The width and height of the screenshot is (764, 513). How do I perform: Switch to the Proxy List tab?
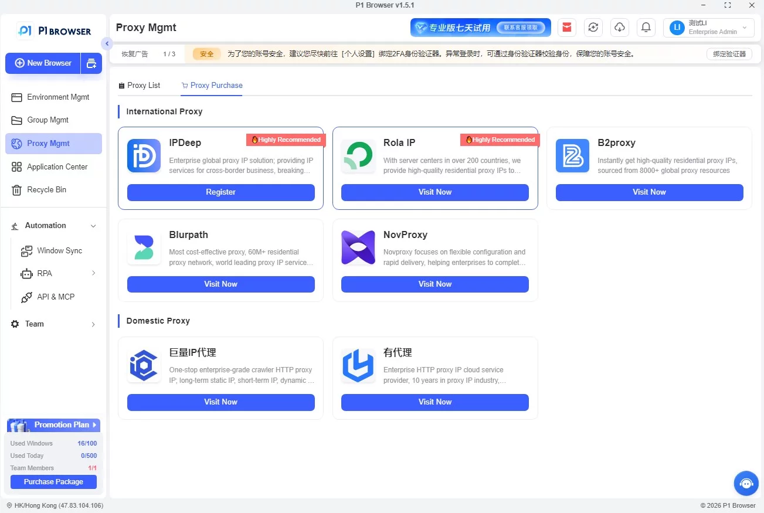[139, 86]
